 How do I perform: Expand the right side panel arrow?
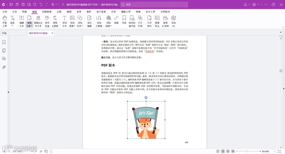283,89
